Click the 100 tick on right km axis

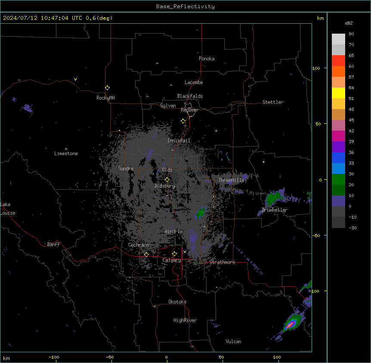pyautogui.click(x=316, y=68)
